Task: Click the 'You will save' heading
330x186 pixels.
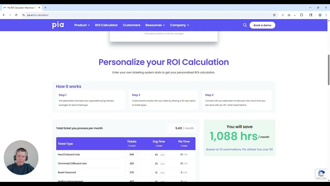Action: pos(240,127)
